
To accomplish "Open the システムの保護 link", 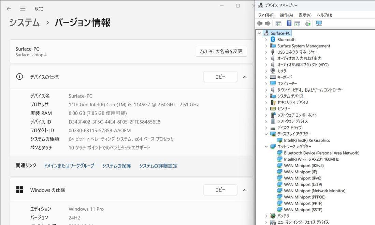I will click(116, 166).
